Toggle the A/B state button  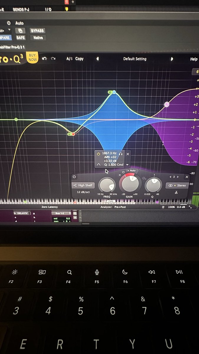[69, 59]
